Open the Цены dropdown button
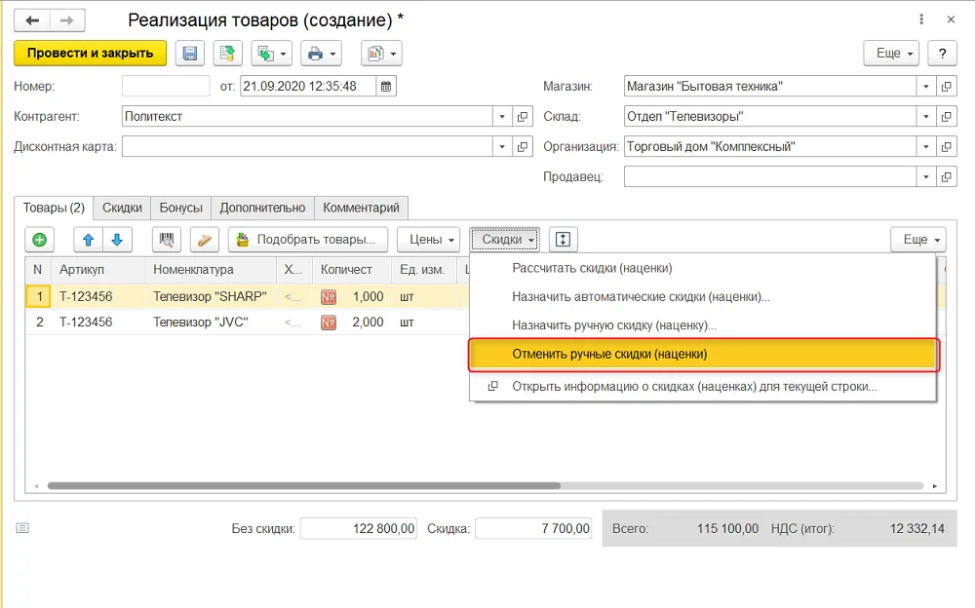 click(428, 240)
